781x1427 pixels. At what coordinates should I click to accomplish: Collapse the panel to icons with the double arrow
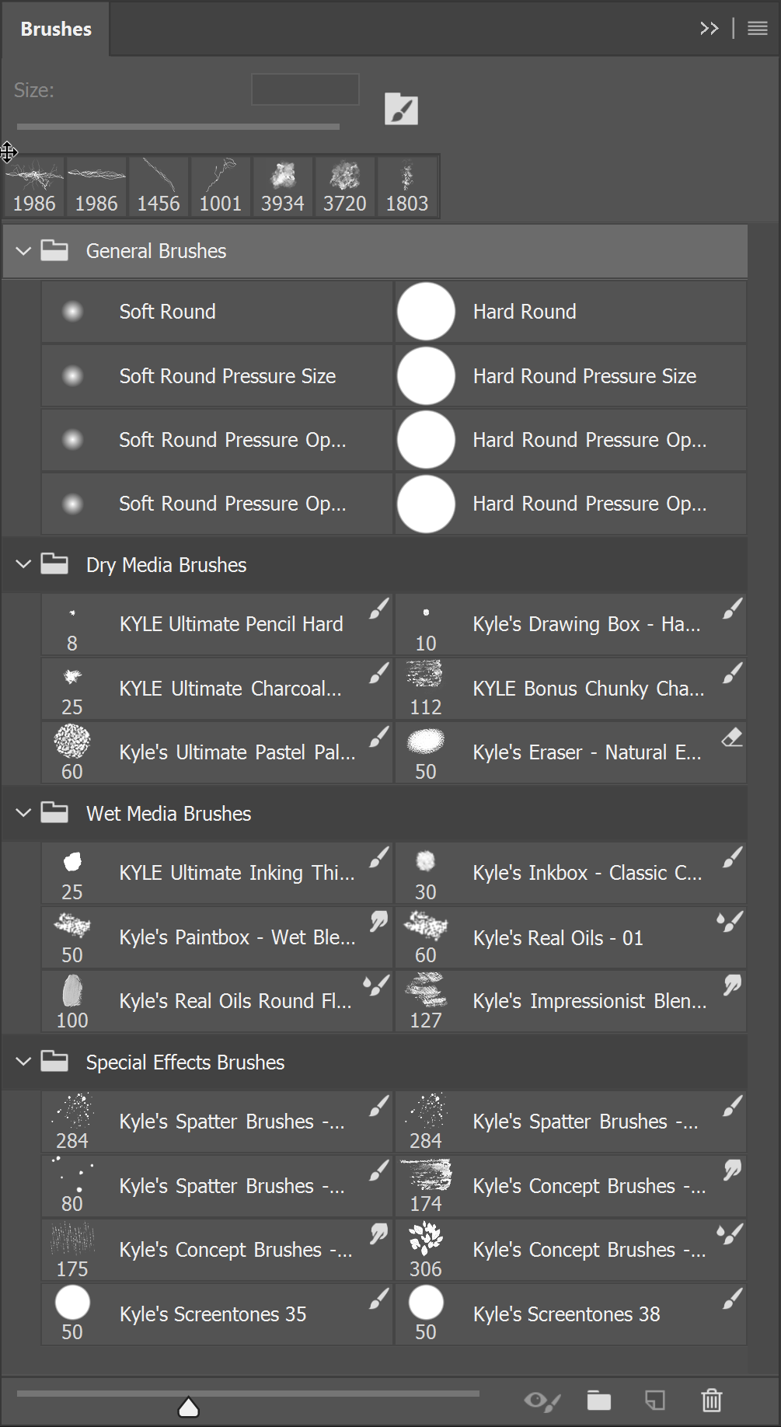tap(709, 28)
